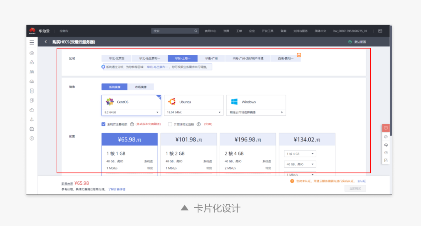Open the 简体中文 language menu
This screenshot has width=421, height=226.
[x=320, y=31]
